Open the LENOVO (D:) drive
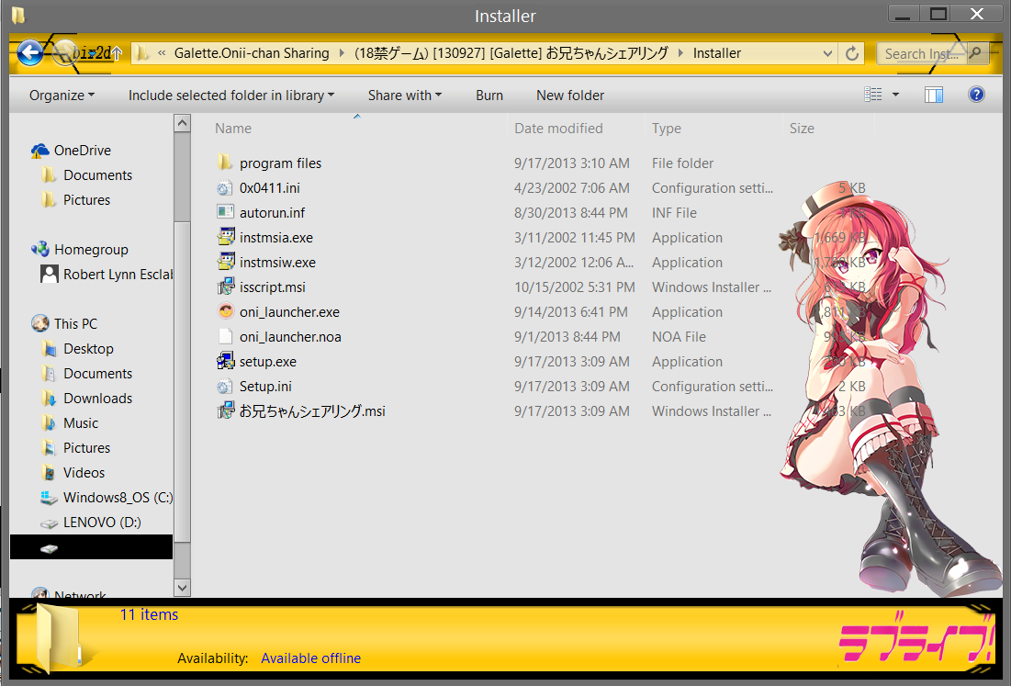Screen dimensions: 1011x686 pyautogui.click(x=90, y=523)
